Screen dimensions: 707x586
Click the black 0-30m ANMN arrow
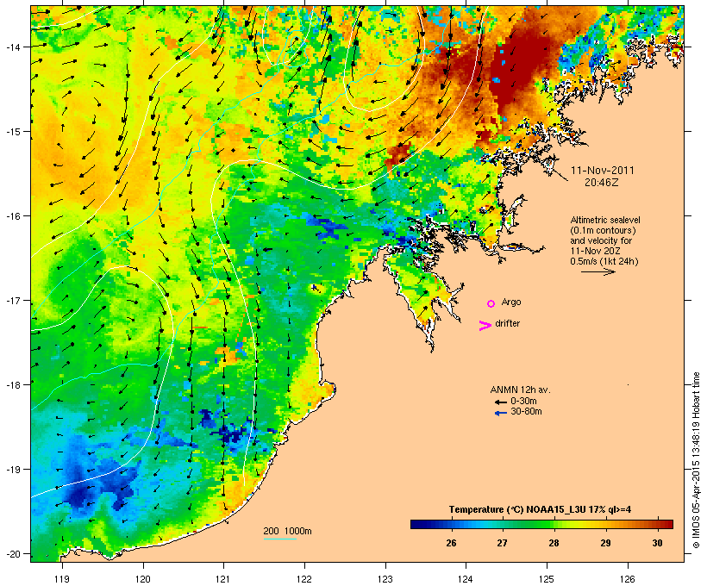pos(500,402)
